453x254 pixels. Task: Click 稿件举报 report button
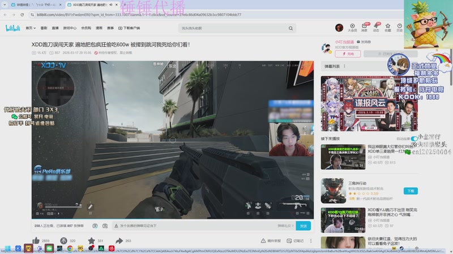pyautogui.click(x=271, y=241)
